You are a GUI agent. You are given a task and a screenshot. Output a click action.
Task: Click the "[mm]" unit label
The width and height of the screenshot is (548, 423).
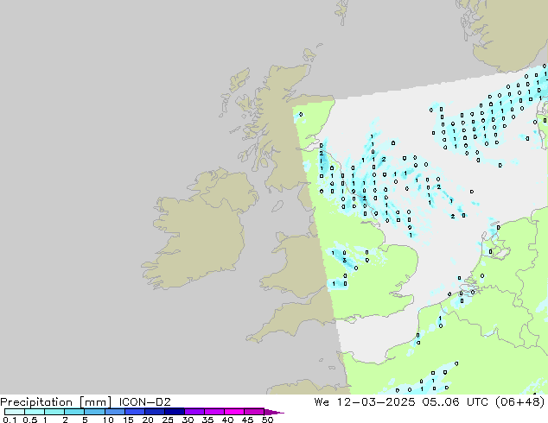95,402
